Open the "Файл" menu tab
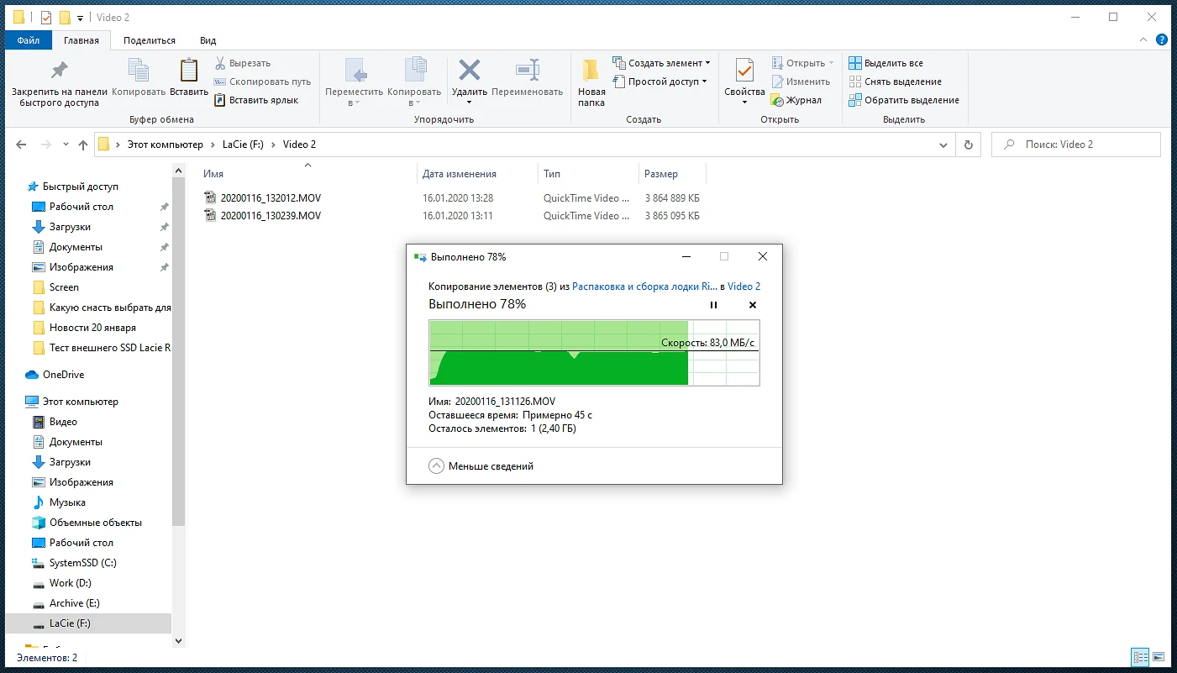 click(29, 40)
